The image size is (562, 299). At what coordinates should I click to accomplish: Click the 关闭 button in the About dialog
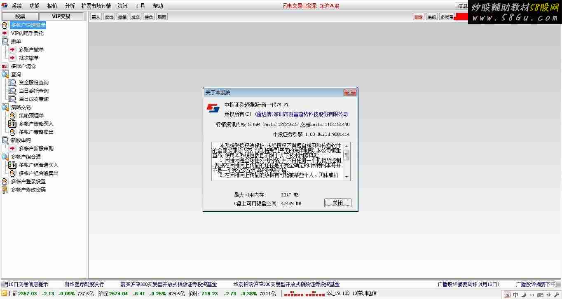click(x=338, y=203)
